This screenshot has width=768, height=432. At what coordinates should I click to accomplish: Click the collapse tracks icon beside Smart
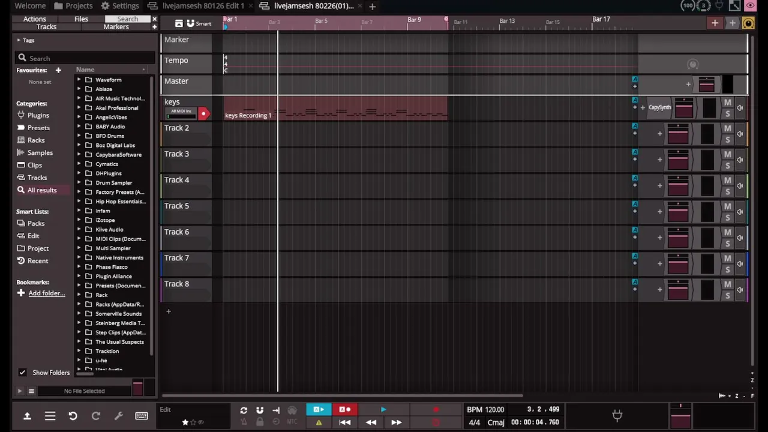pyautogui.click(x=179, y=23)
